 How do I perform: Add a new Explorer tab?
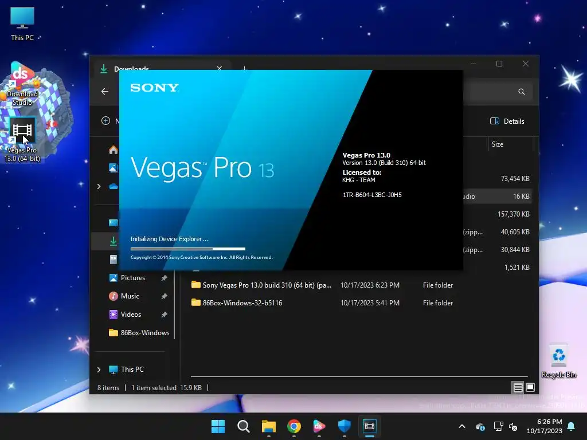point(244,68)
